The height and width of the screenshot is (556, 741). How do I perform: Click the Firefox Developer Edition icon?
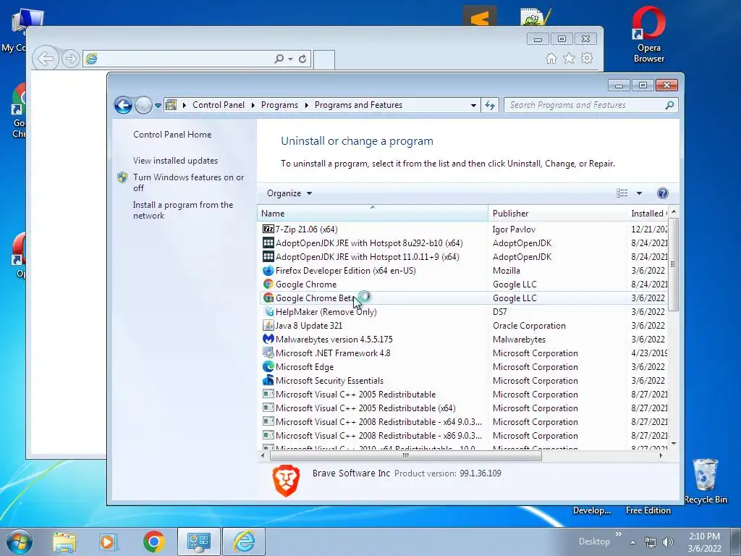[268, 271]
